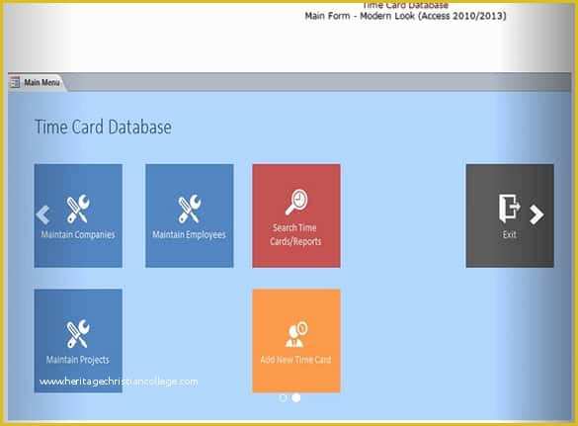This screenshot has width=578, height=426.
Task: Click the Main Form - Modern Look caption
Action: [405, 16]
